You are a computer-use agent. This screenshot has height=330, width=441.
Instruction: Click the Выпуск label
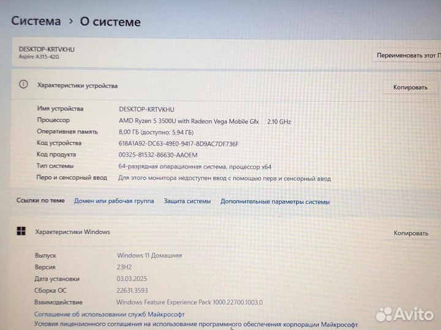click(x=45, y=255)
